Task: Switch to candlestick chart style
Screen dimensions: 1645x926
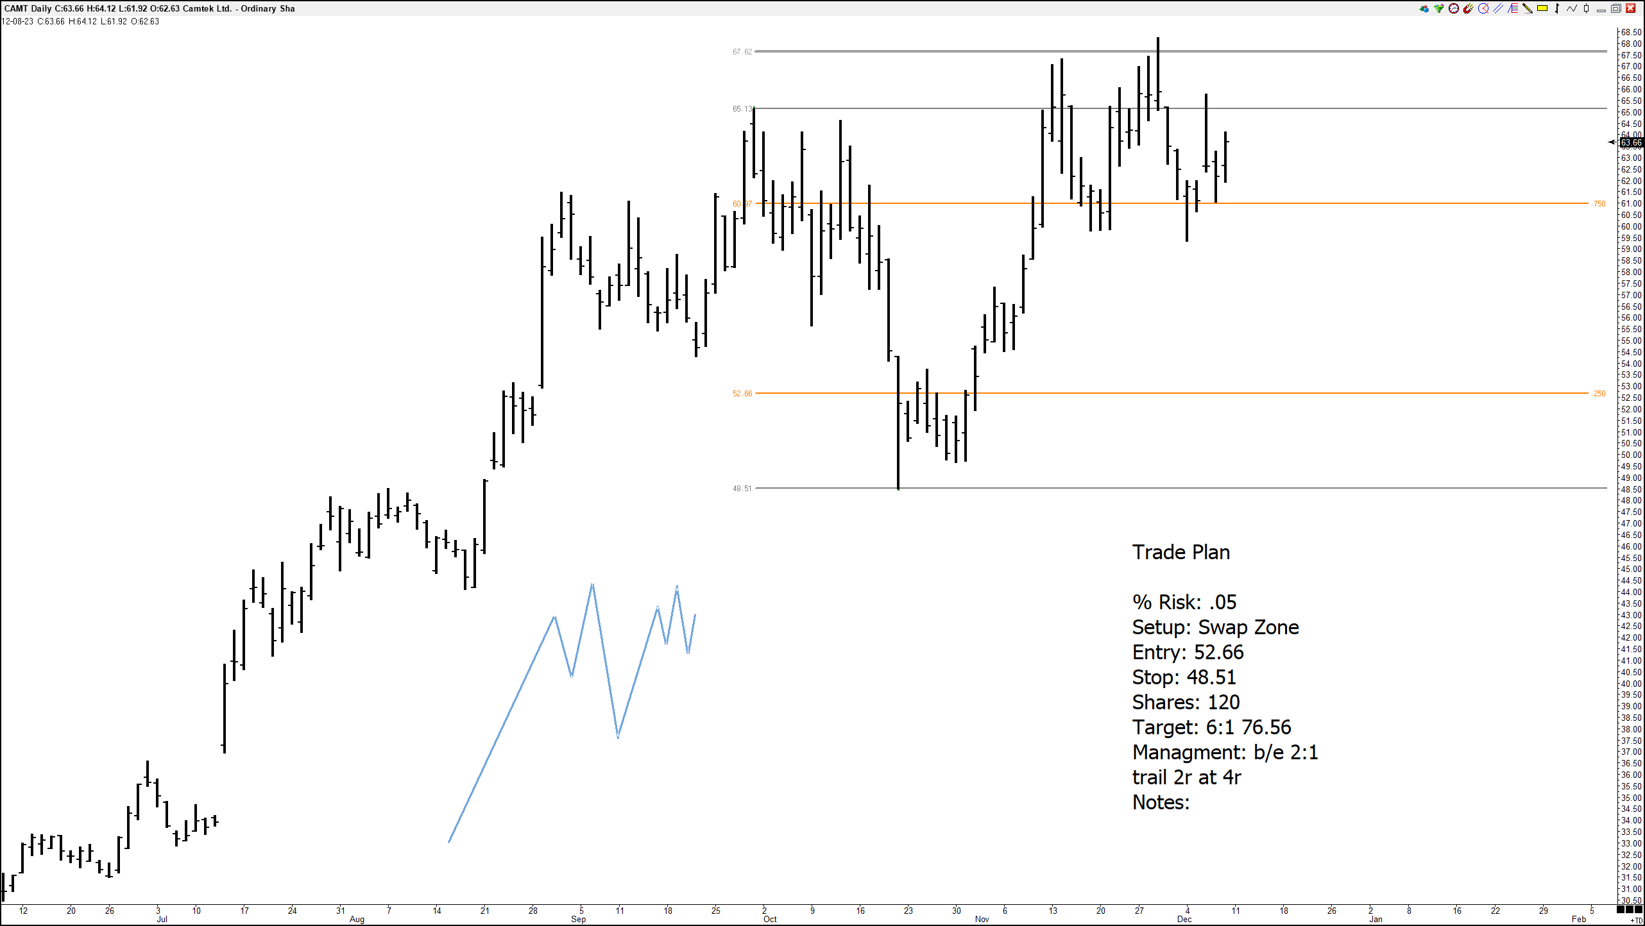Action: click(1586, 8)
